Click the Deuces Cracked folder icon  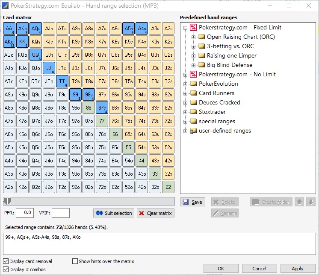coord(193,102)
